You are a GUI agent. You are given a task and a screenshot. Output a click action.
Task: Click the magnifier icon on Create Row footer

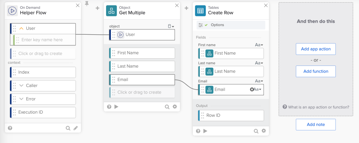256,131
